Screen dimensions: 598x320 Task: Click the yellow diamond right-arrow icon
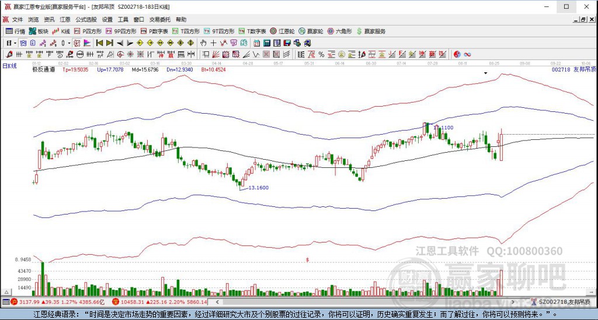(x=150, y=43)
